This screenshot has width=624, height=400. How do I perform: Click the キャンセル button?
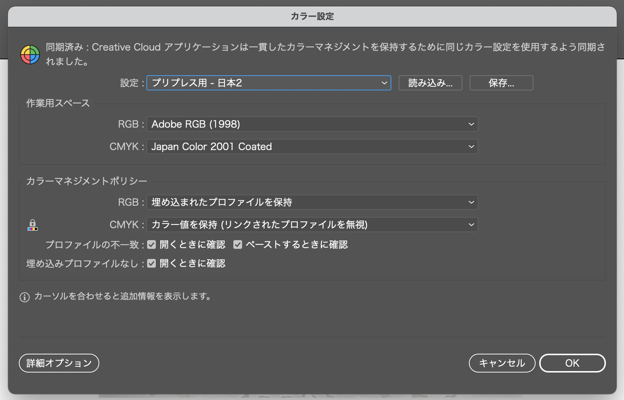502,363
